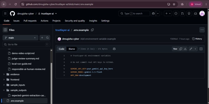Expand the evidence folder
The image size is (209, 104).
(x=4, y=74)
